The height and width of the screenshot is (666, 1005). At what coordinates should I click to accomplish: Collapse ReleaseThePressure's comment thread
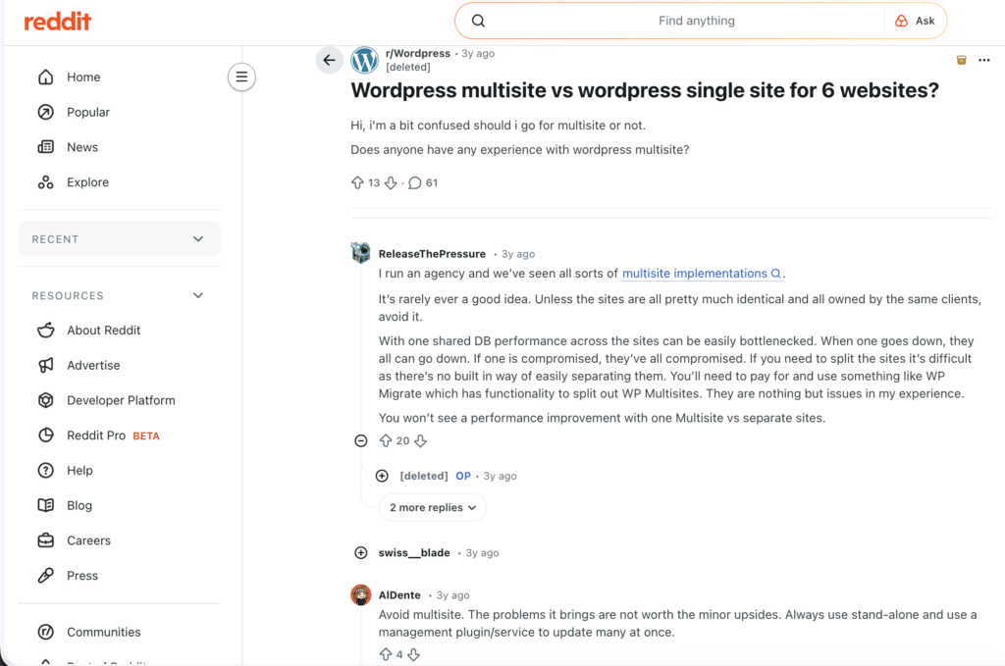tap(361, 440)
